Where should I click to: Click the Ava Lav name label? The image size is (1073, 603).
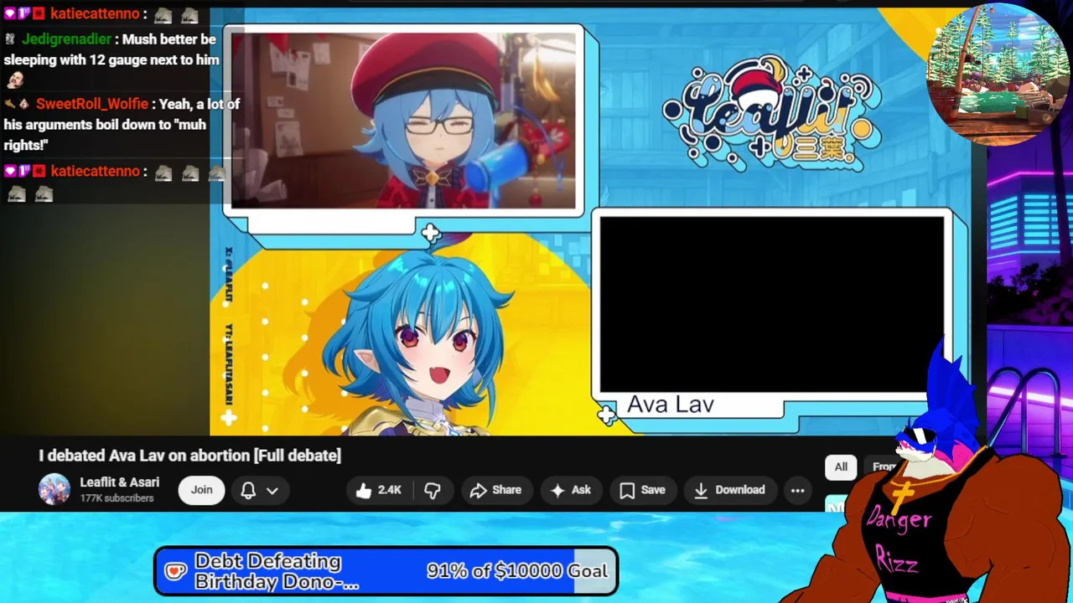pos(671,405)
